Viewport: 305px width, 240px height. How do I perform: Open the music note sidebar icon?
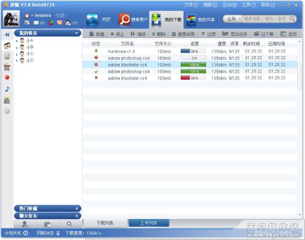7,89
